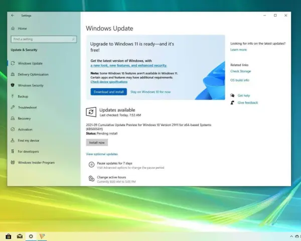Click the pause updates icon
The height and width of the screenshot is (241, 301).
[91, 165]
